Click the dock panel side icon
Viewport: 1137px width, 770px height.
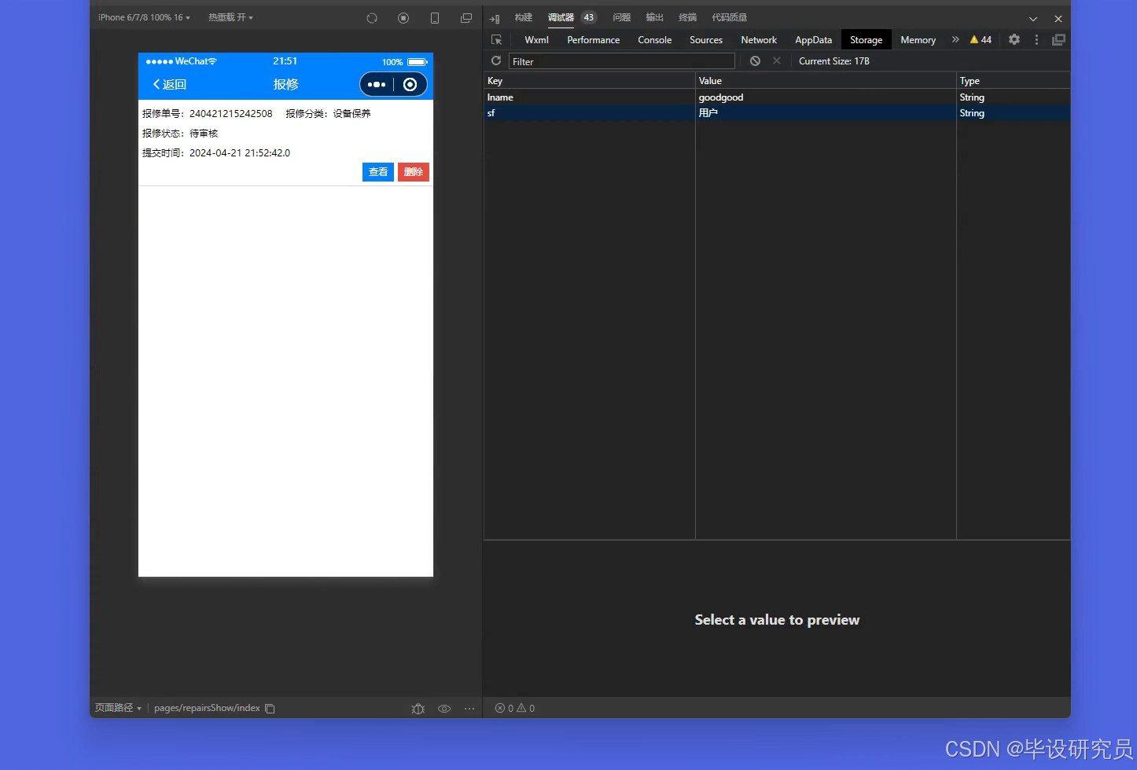pos(495,18)
